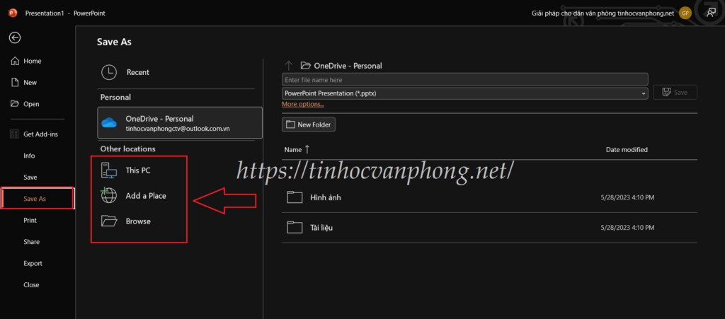Click the New document icon
Image resolution: width=725 pixels, height=319 pixels.
(15, 82)
